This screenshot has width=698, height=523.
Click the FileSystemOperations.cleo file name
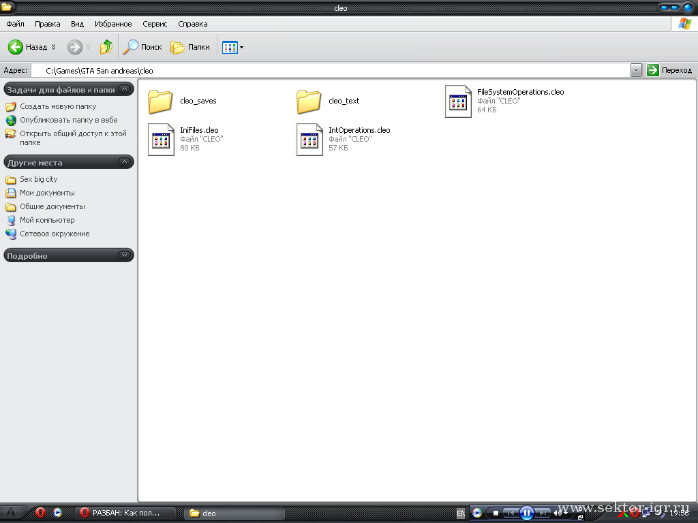click(520, 92)
